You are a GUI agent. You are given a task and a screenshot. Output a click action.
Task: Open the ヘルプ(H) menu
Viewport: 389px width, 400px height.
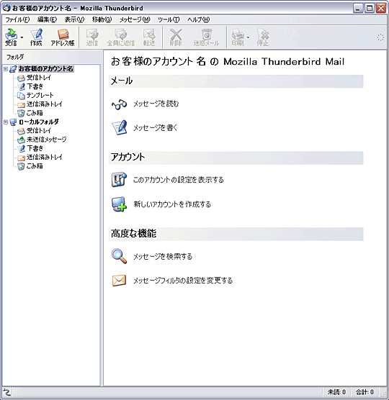198,19
